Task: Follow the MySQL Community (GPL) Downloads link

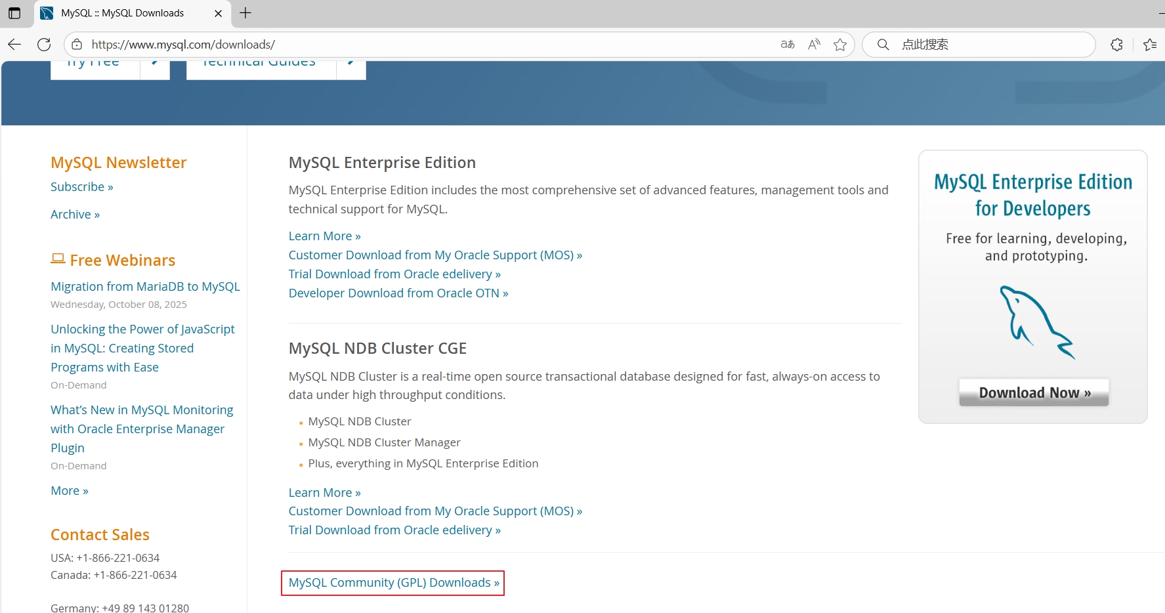Action: click(x=392, y=582)
